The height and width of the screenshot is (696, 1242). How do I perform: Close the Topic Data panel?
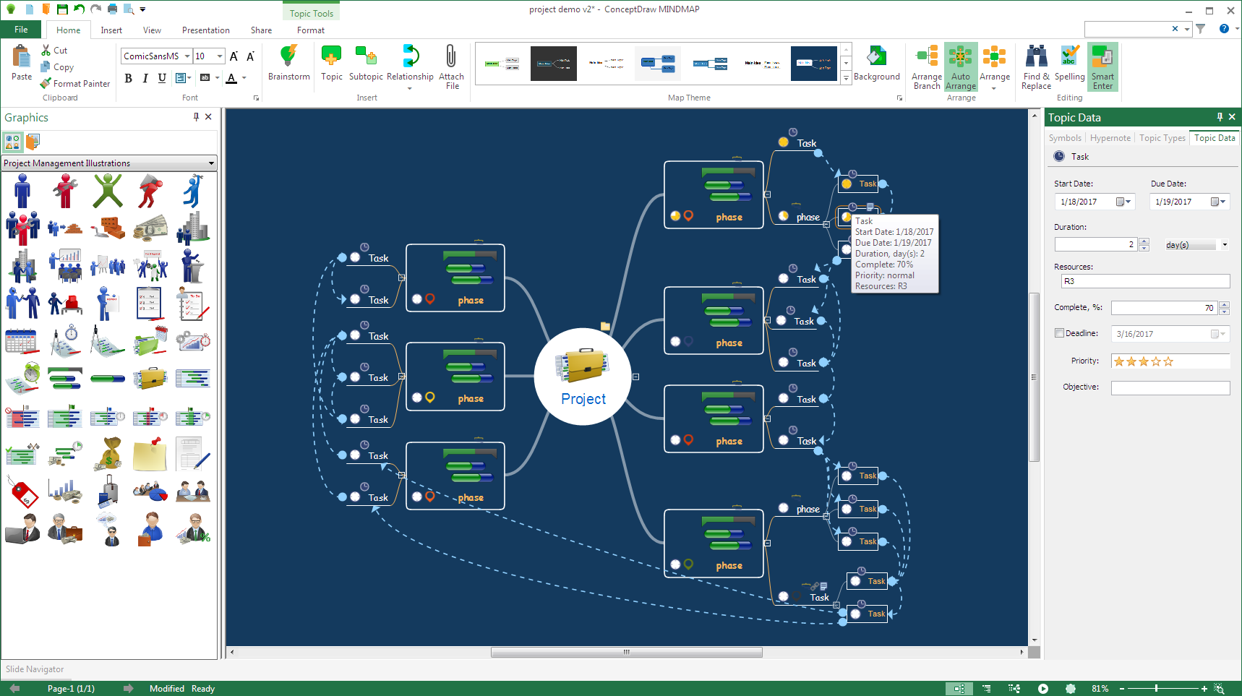[x=1232, y=116]
